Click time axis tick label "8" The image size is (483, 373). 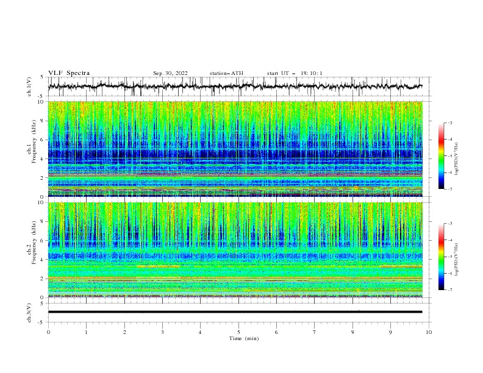pyautogui.click(x=352, y=332)
